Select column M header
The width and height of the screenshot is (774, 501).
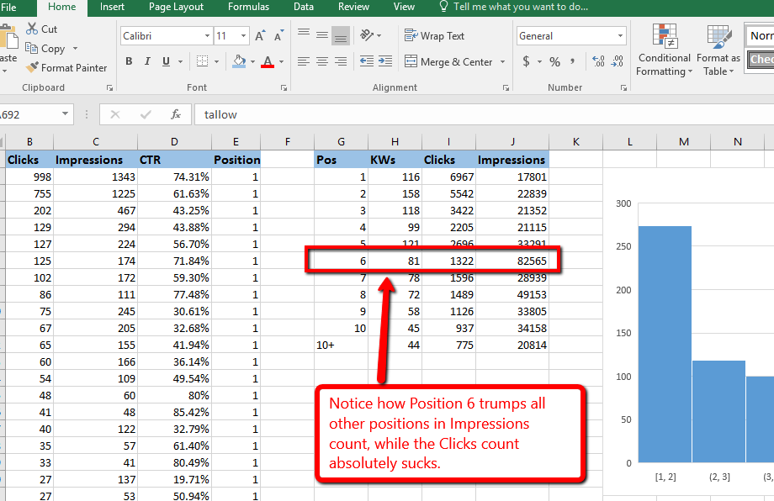tap(684, 142)
